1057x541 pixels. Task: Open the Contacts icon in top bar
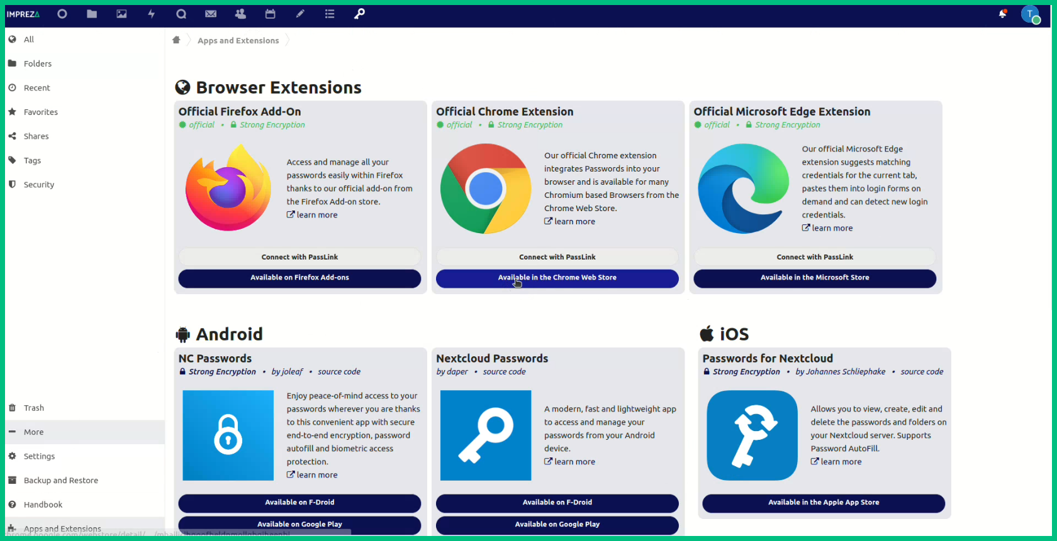tap(240, 14)
